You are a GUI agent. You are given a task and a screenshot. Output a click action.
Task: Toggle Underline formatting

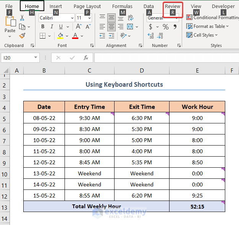pyautogui.click(x=61, y=27)
